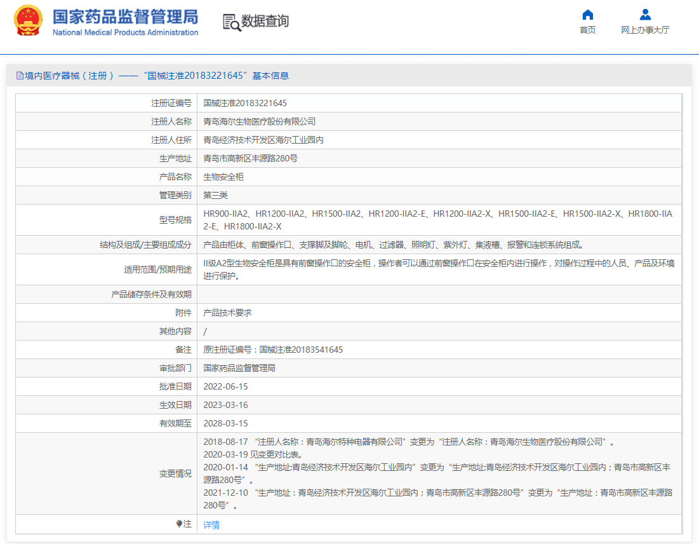Click the National Medical Products Administration subtitle
The image size is (699, 544).
125,32
